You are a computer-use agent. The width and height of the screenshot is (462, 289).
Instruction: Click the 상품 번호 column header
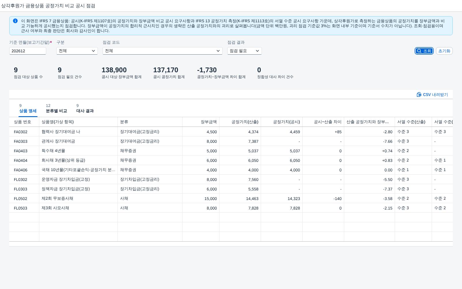click(24, 122)
